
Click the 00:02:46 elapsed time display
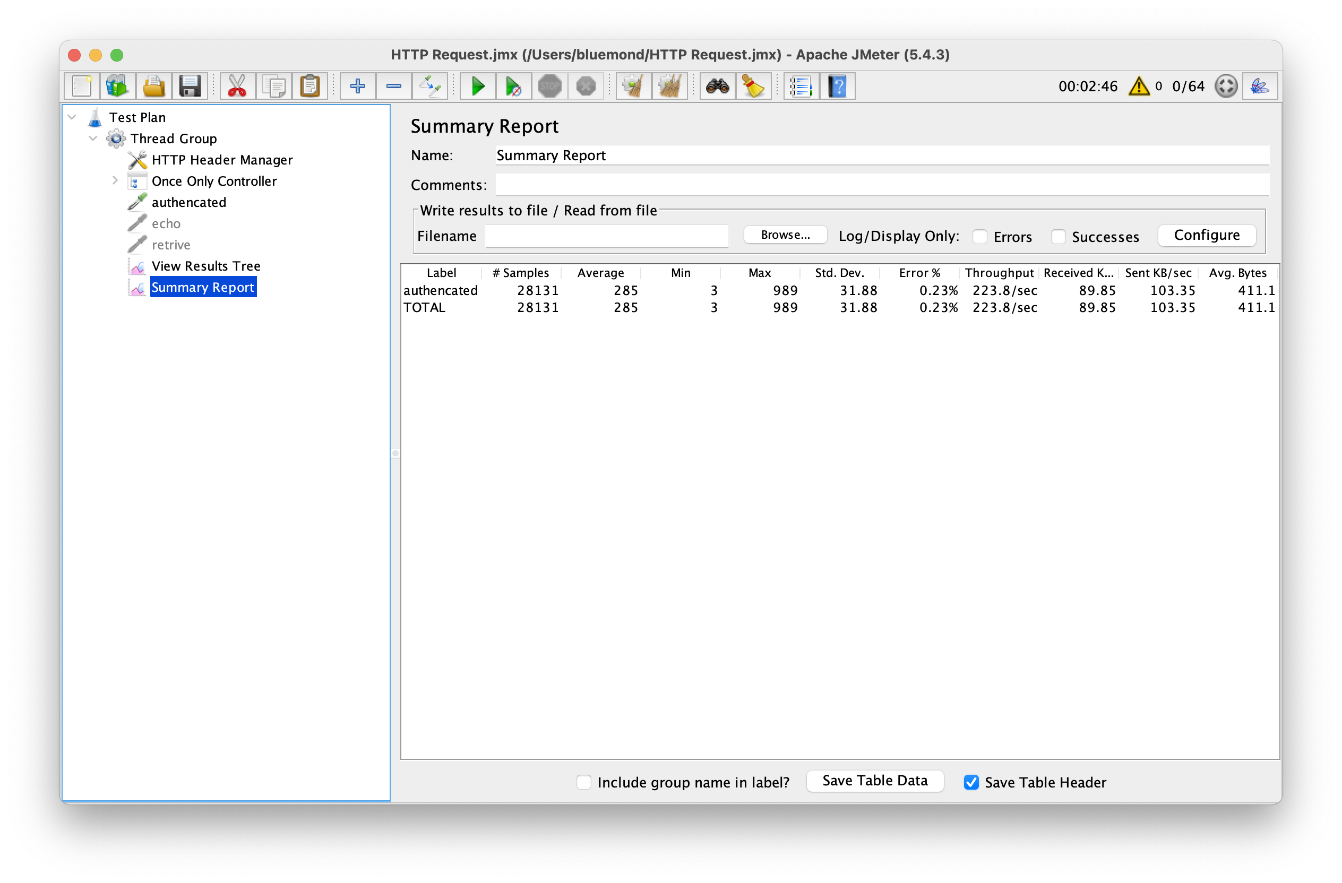pyautogui.click(x=1088, y=86)
